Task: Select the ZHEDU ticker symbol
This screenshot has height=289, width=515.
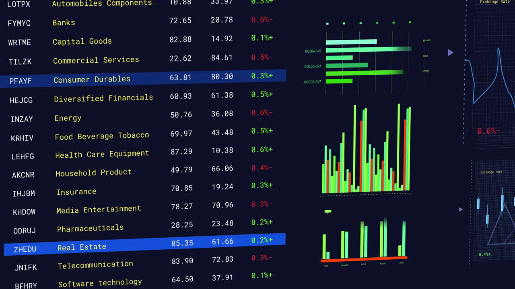Action: coord(25,249)
